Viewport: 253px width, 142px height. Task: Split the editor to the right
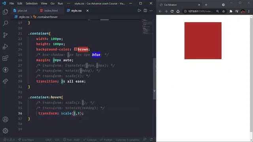[x=145, y=11]
